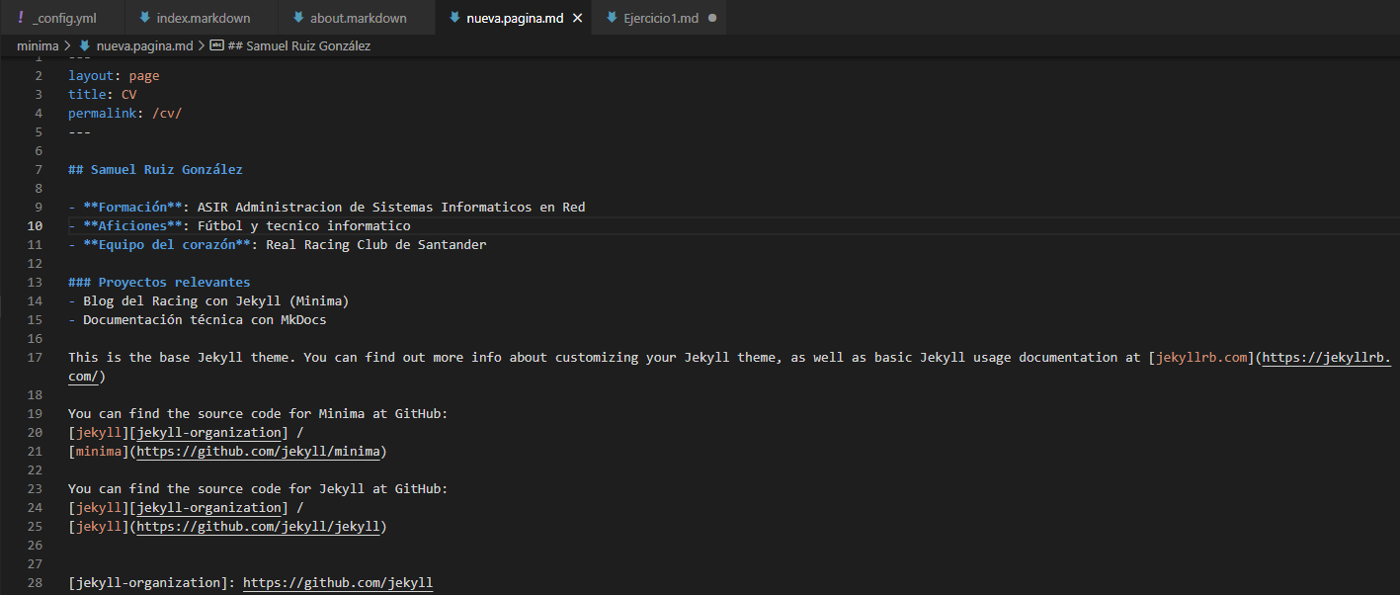This screenshot has height=595, width=1400.
Task: Click the markdown icon on about.markdown tab
Action: (298, 18)
